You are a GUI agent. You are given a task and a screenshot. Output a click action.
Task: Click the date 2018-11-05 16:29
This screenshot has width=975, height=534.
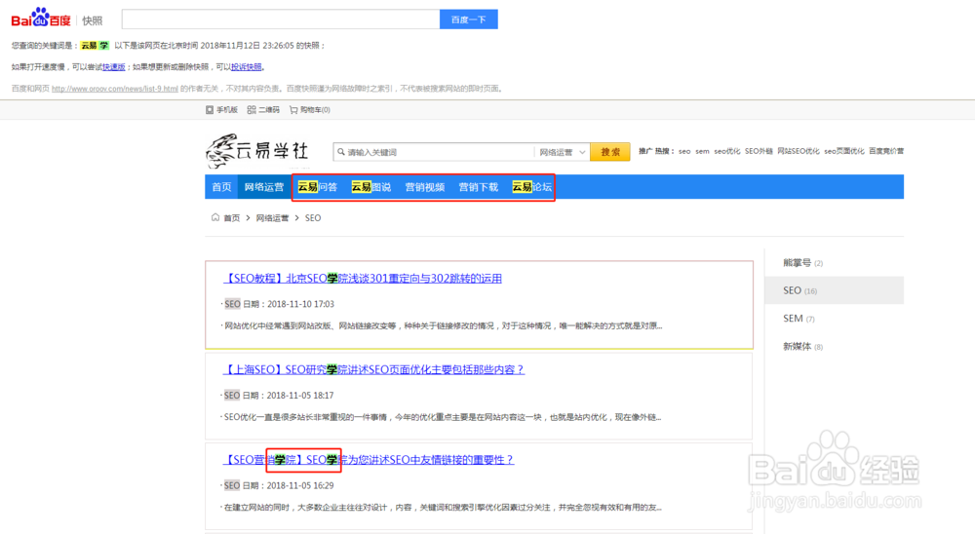tap(300, 485)
